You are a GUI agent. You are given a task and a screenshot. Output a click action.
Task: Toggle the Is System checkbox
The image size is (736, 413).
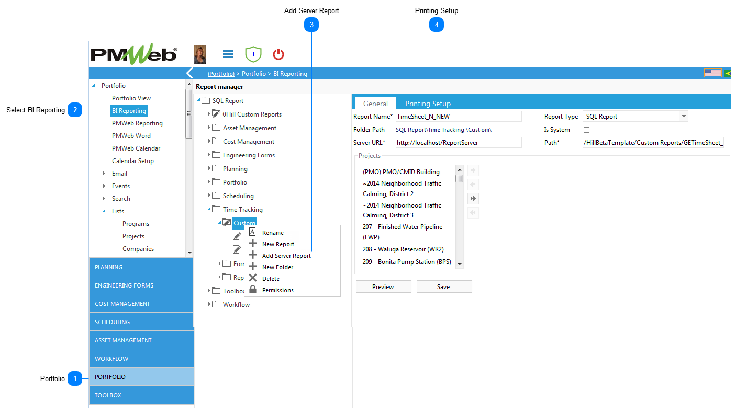(586, 130)
